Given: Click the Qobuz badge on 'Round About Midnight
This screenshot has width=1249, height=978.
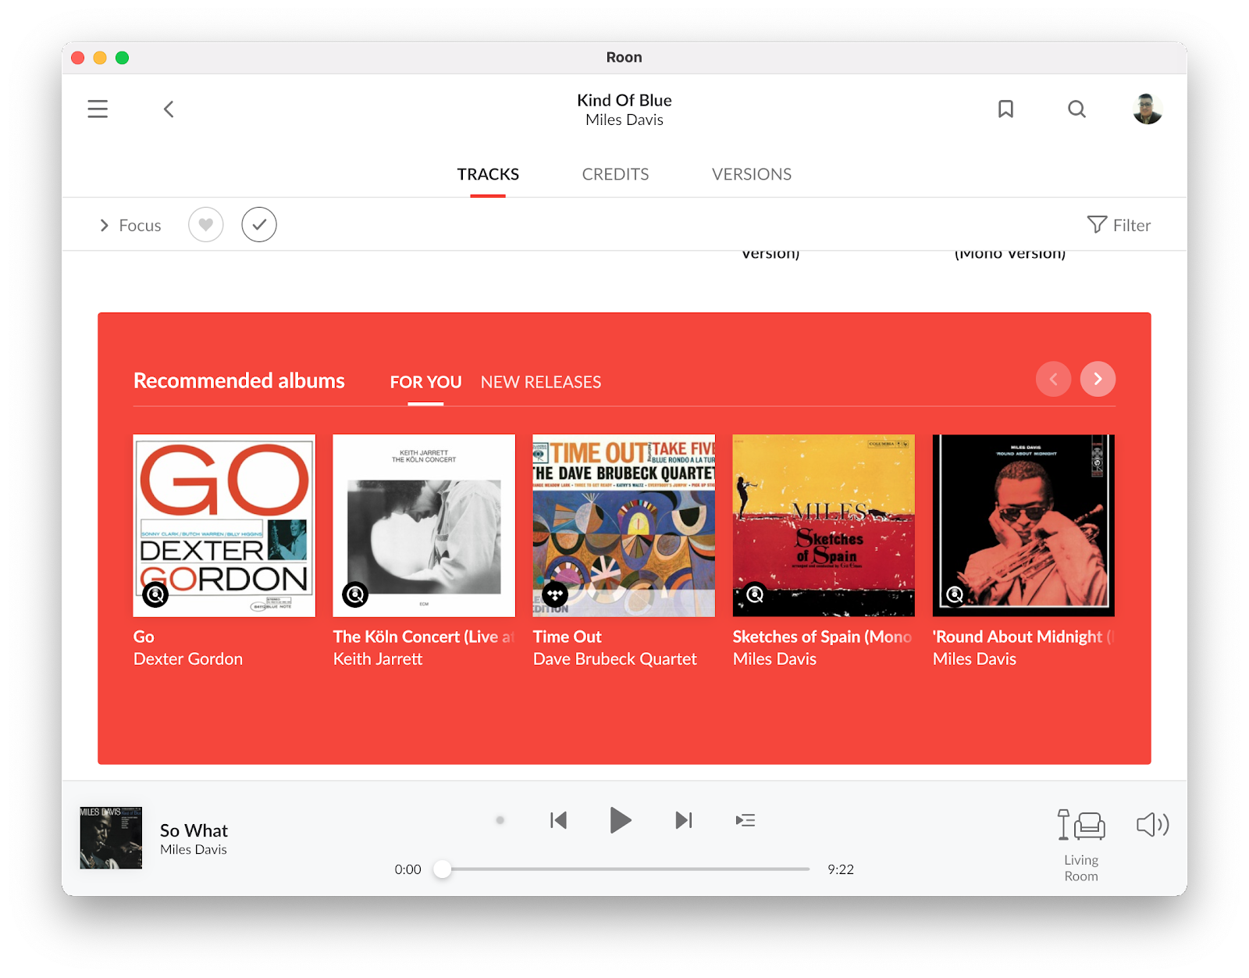Looking at the screenshot, I should click(955, 594).
